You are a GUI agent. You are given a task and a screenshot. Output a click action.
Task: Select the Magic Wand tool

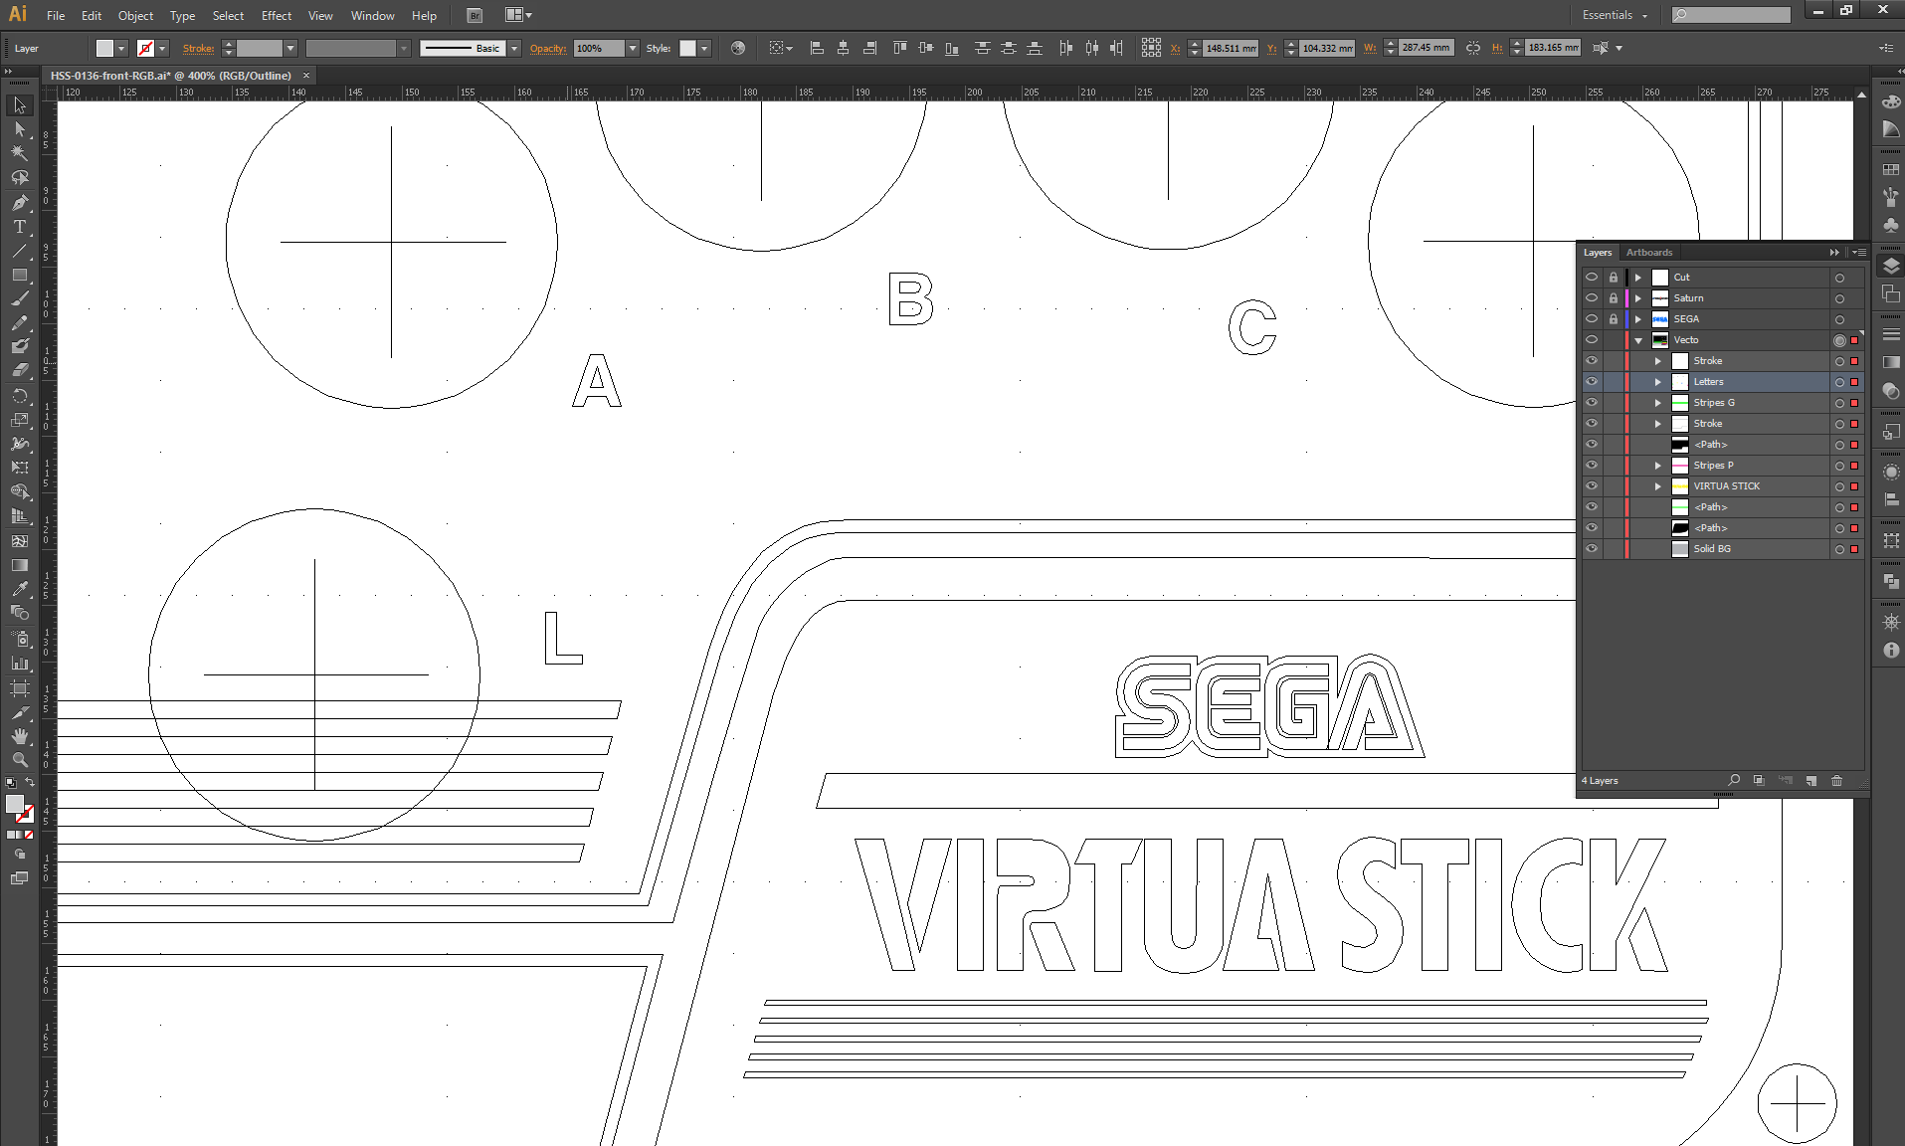click(x=20, y=153)
